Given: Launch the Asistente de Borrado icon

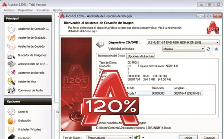Looking at the screenshot, I should click(x=12, y=73).
